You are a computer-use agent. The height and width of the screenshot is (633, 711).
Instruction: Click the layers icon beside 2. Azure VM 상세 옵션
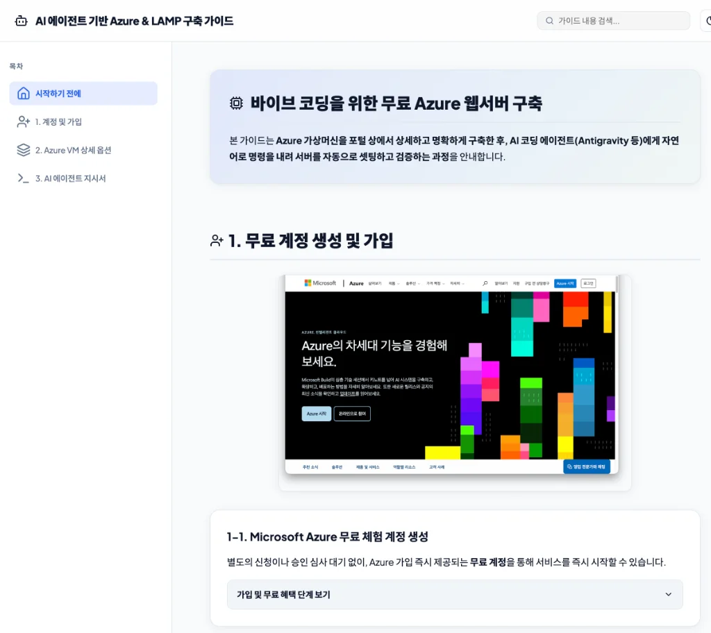click(23, 150)
